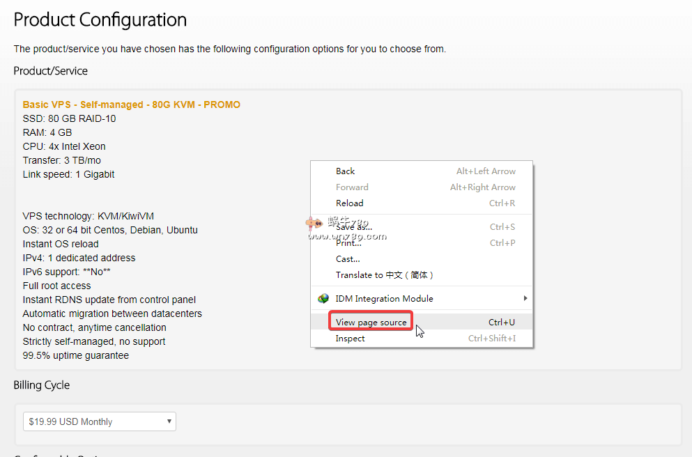This screenshot has height=457, width=692.
Task: Open View page source
Action: click(371, 323)
